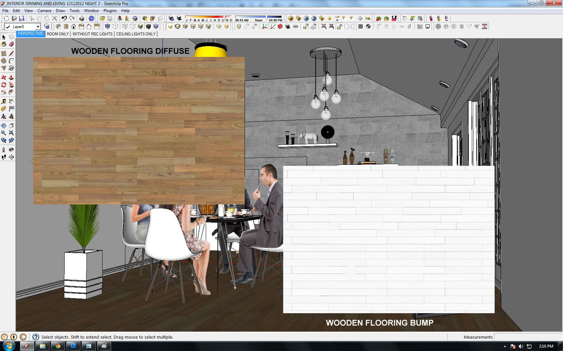Select the Arc tool

[x=11, y=61]
